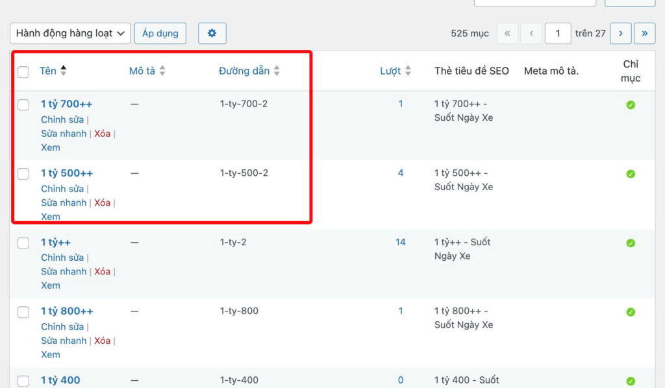Click the sort arrows beside Đường dẫn
The width and height of the screenshot is (665, 388).
[277, 71]
